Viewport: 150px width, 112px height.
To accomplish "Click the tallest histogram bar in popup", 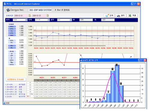I will click(117, 83).
